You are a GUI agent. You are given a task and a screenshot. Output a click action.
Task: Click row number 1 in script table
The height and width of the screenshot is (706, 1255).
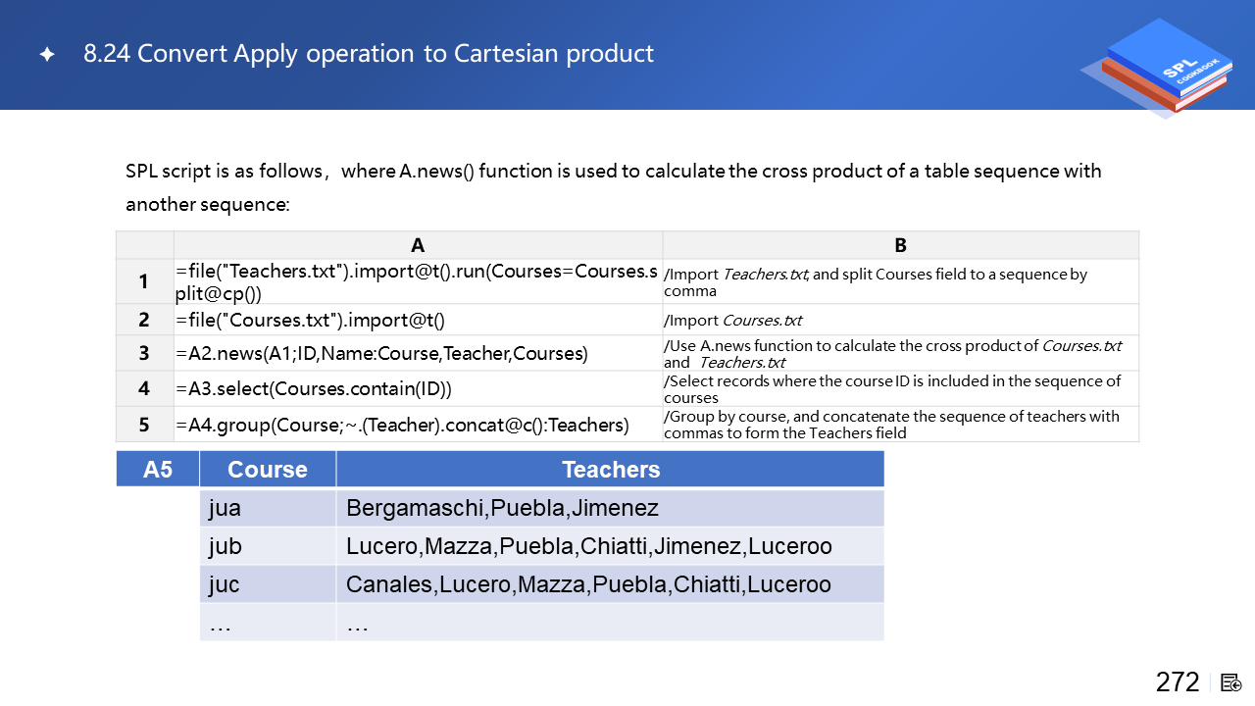click(144, 282)
